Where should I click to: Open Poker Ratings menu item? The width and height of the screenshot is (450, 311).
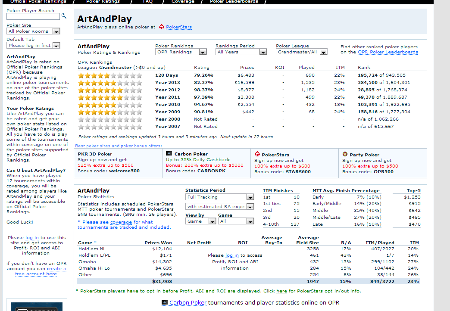[103, 1]
